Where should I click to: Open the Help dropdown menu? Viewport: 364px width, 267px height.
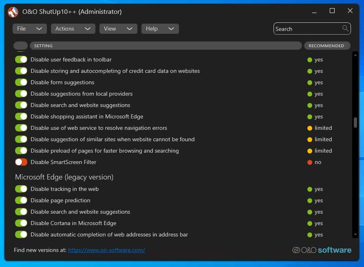160,29
